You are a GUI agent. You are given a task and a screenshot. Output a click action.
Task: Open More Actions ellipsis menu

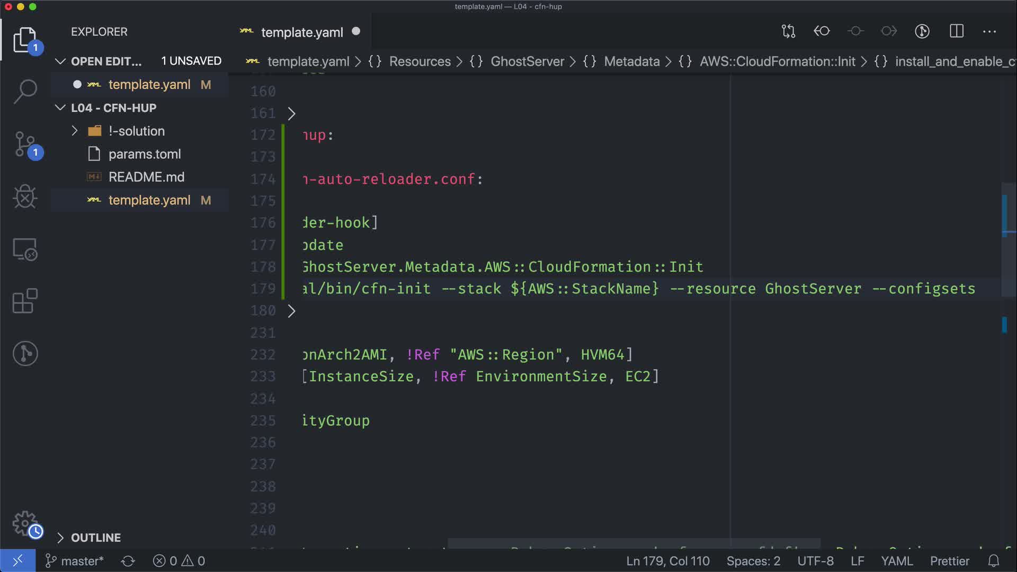[x=989, y=32]
